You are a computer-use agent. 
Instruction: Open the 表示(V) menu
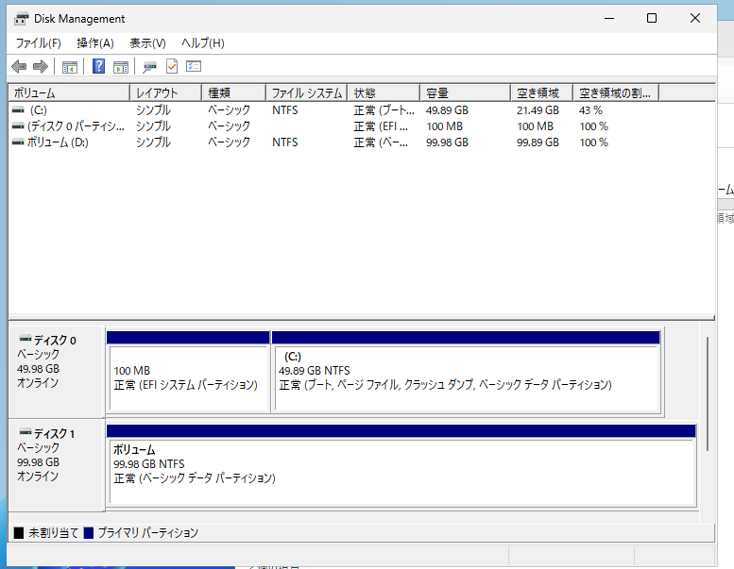point(147,43)
